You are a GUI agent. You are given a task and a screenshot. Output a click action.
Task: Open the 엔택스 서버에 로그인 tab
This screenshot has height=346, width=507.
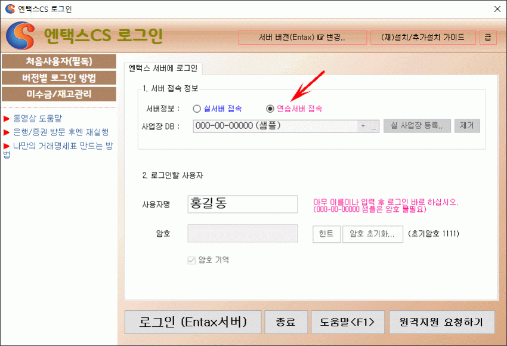point(163,68)
